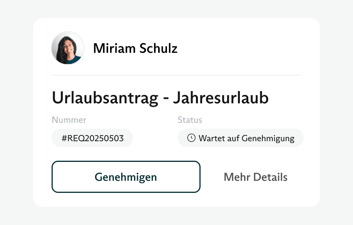Click the Status field label
353x225 pixels.
click(190, 120)
